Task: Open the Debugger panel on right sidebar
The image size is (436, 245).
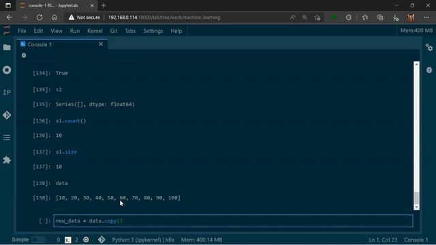Action: [x=429, y=69]
